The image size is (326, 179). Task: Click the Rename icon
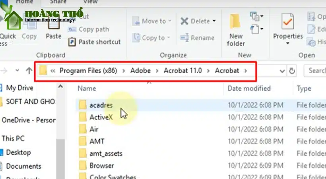pos(184,38)
